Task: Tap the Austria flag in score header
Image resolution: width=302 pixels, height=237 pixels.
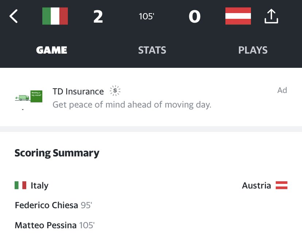Action: click(x=238, y=16)
